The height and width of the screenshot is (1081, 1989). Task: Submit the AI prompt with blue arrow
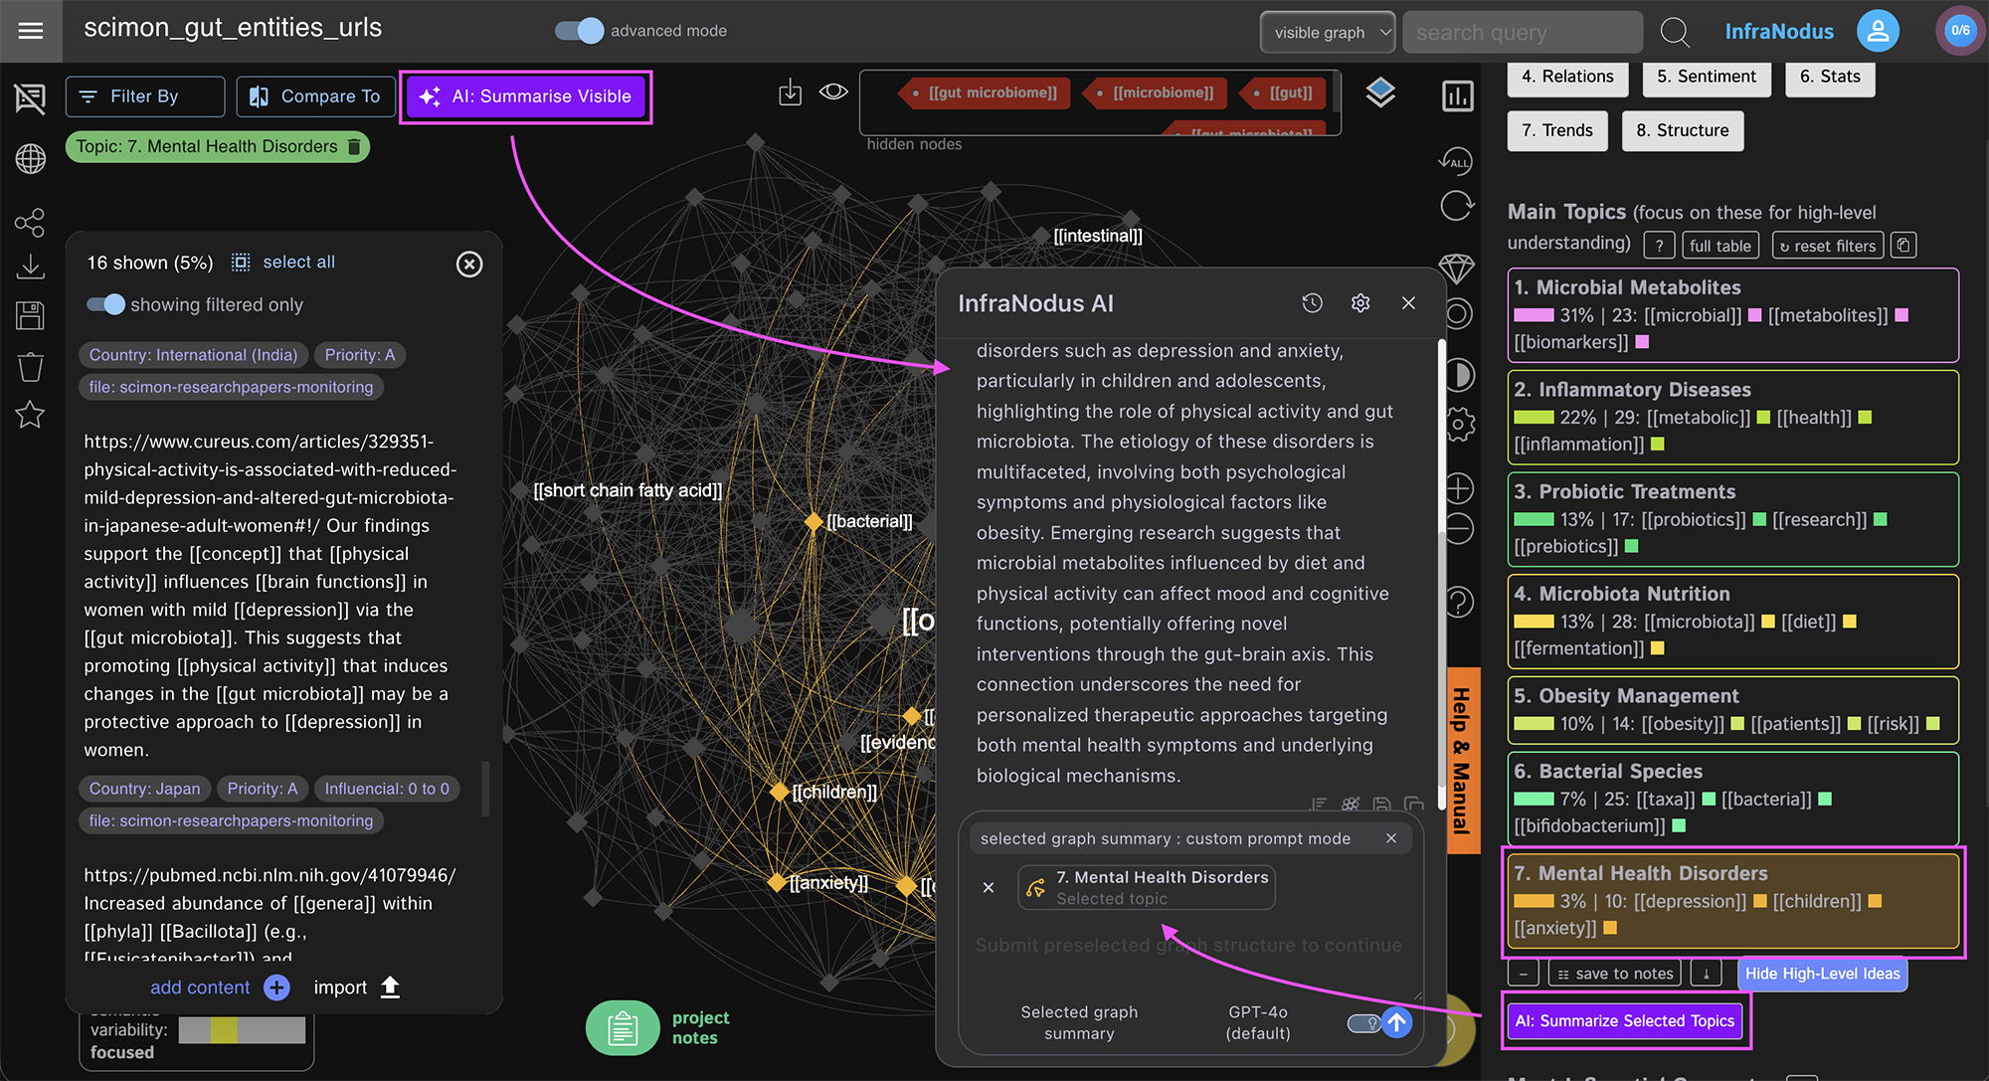coord(1397,1022)
